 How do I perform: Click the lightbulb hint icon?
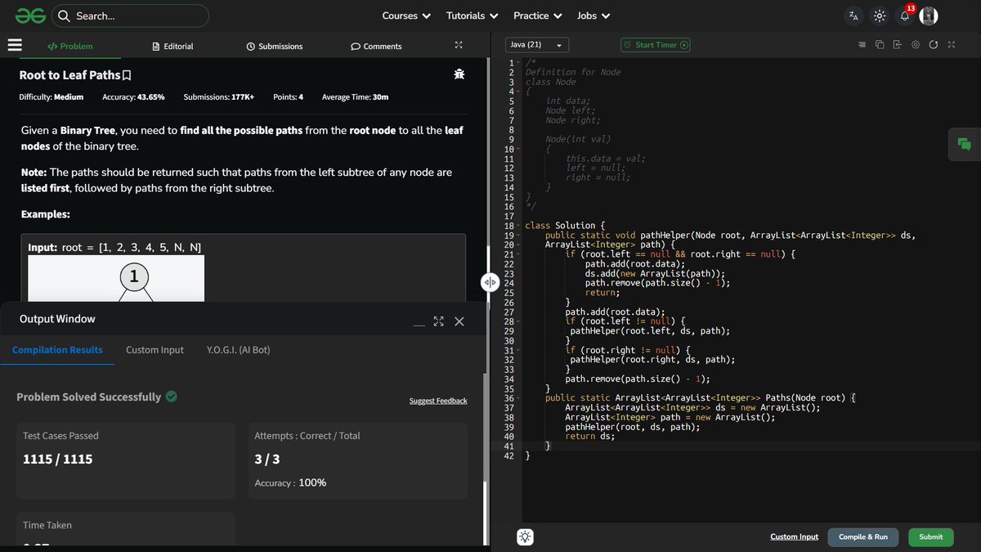525,536
